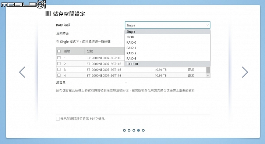Check disk 4 checkbox
265x144 pixels.
[x=59, y=75]
